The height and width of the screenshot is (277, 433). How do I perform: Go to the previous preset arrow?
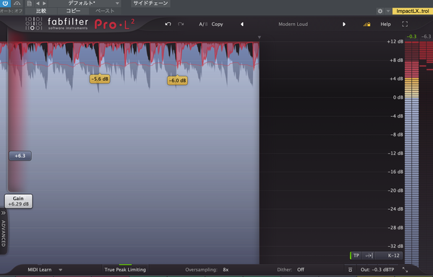coord(242,25)
